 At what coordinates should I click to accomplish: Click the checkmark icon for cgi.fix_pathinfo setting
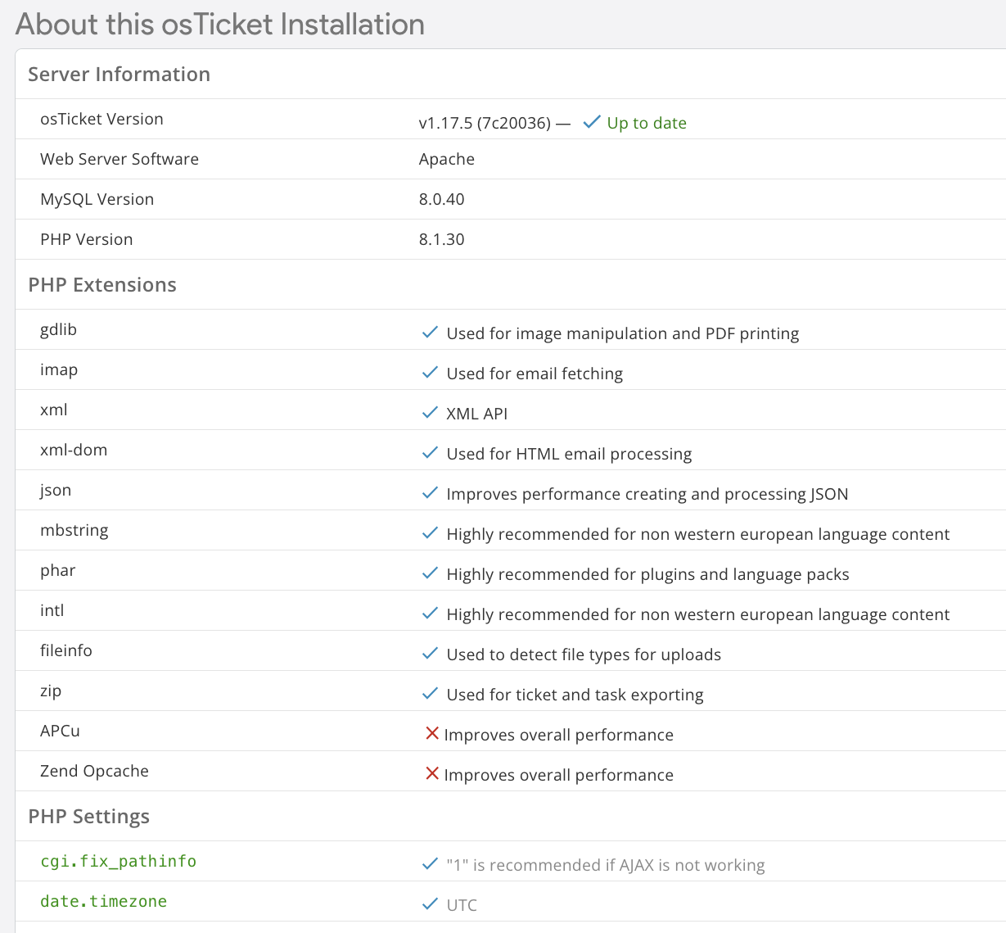pos(430,864)
